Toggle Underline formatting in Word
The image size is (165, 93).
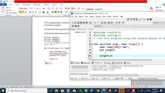coord(26,12)
